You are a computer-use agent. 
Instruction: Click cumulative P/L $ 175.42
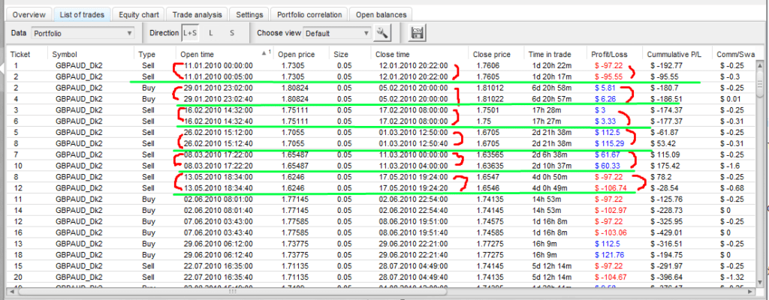point(665,166)
